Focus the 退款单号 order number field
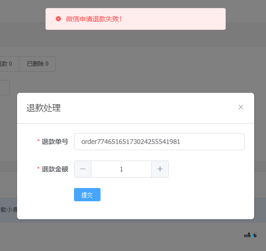 pyautogui.click(x=159, y=142)
